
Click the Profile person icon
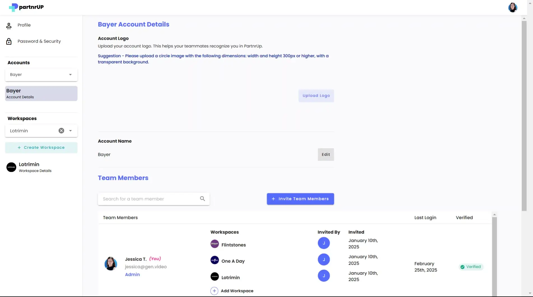[9, 25]
